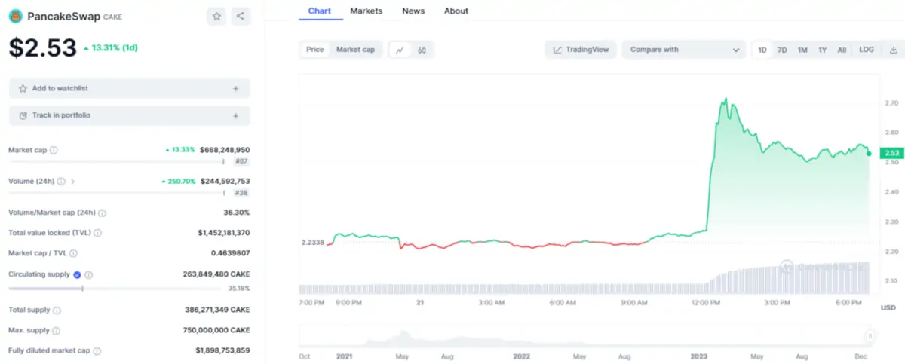Click the $1,898,753,859 fully diluted value
This screenshot has height=364, width=905.
click(222, 350)
